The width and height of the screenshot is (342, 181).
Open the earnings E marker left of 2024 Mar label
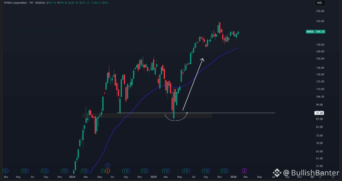pyautogui.click(x=83, y=171)
